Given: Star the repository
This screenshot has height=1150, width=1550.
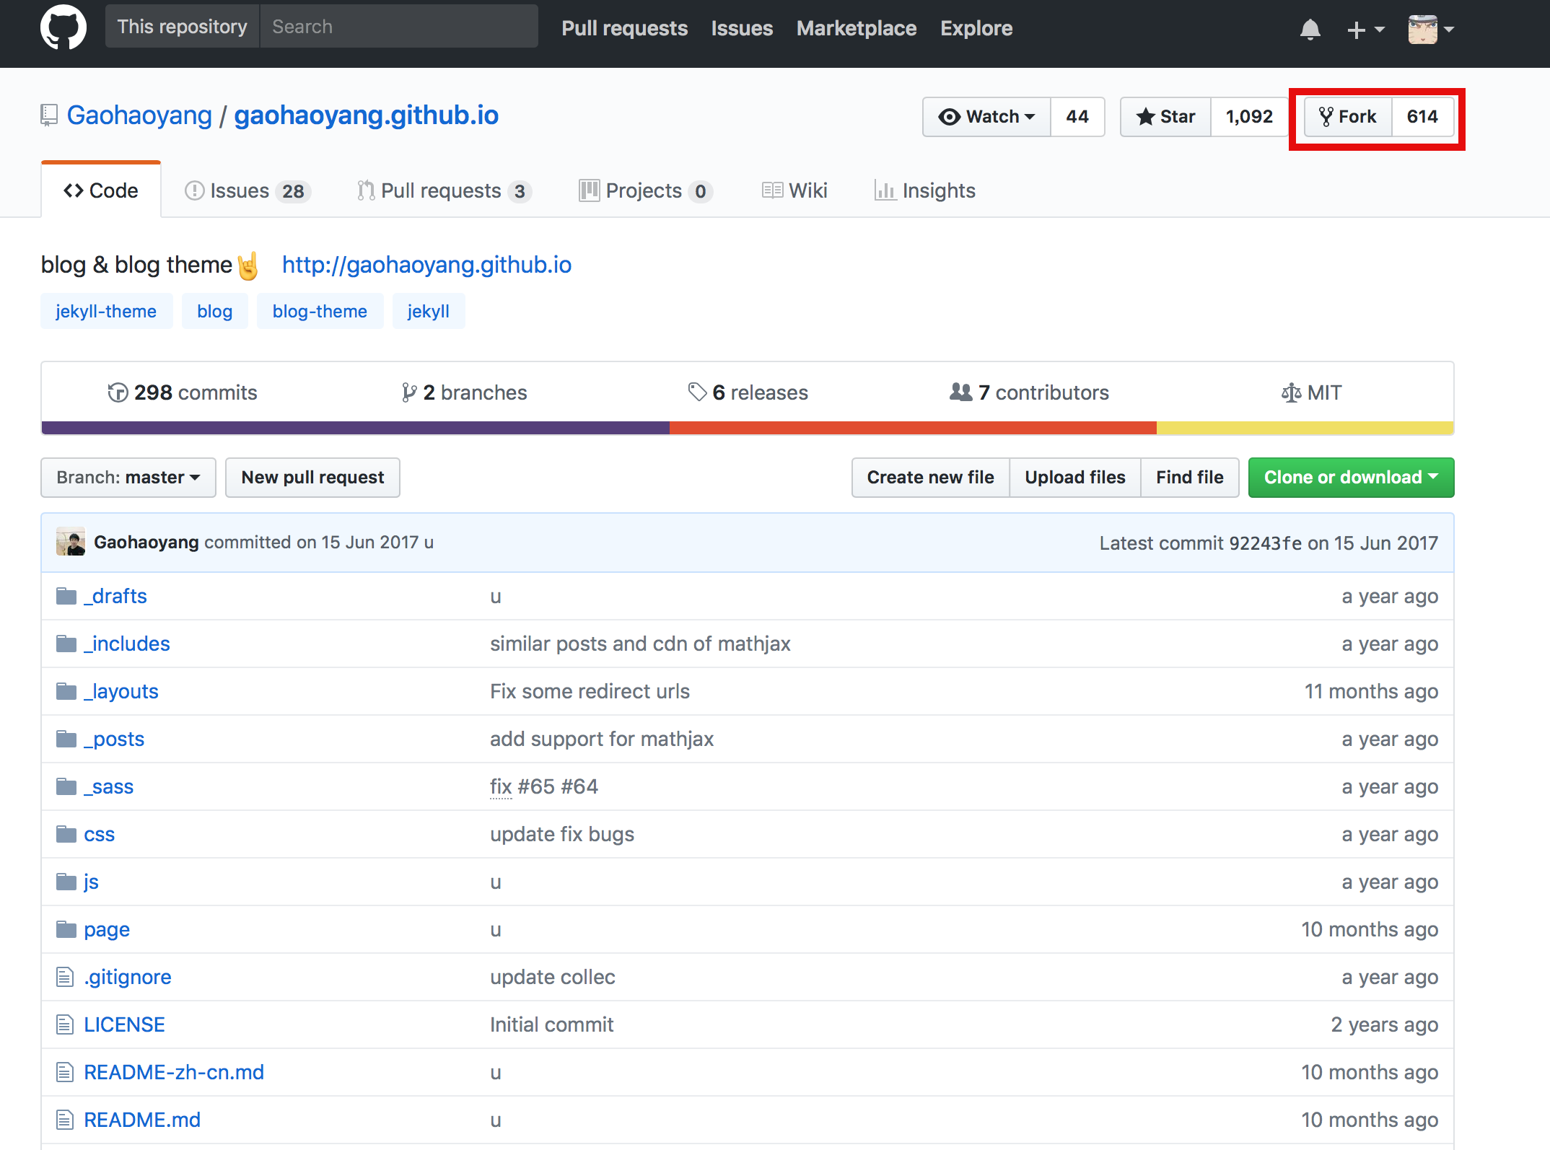Looking at the screenshot, I should (1165, 117).
